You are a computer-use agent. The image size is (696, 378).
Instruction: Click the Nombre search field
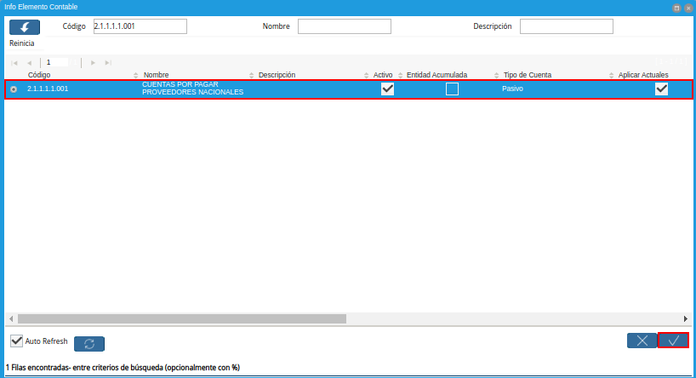(x=345, y=26)
